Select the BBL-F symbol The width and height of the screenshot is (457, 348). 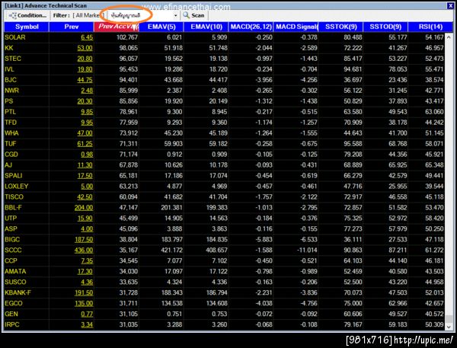point(13,208)
